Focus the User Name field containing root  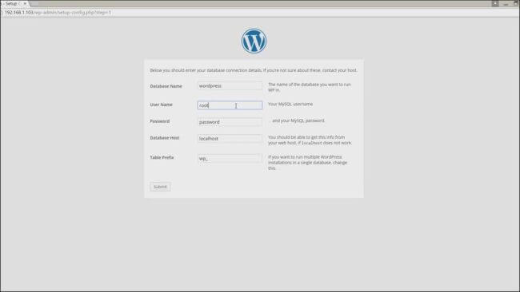[230, 105]
